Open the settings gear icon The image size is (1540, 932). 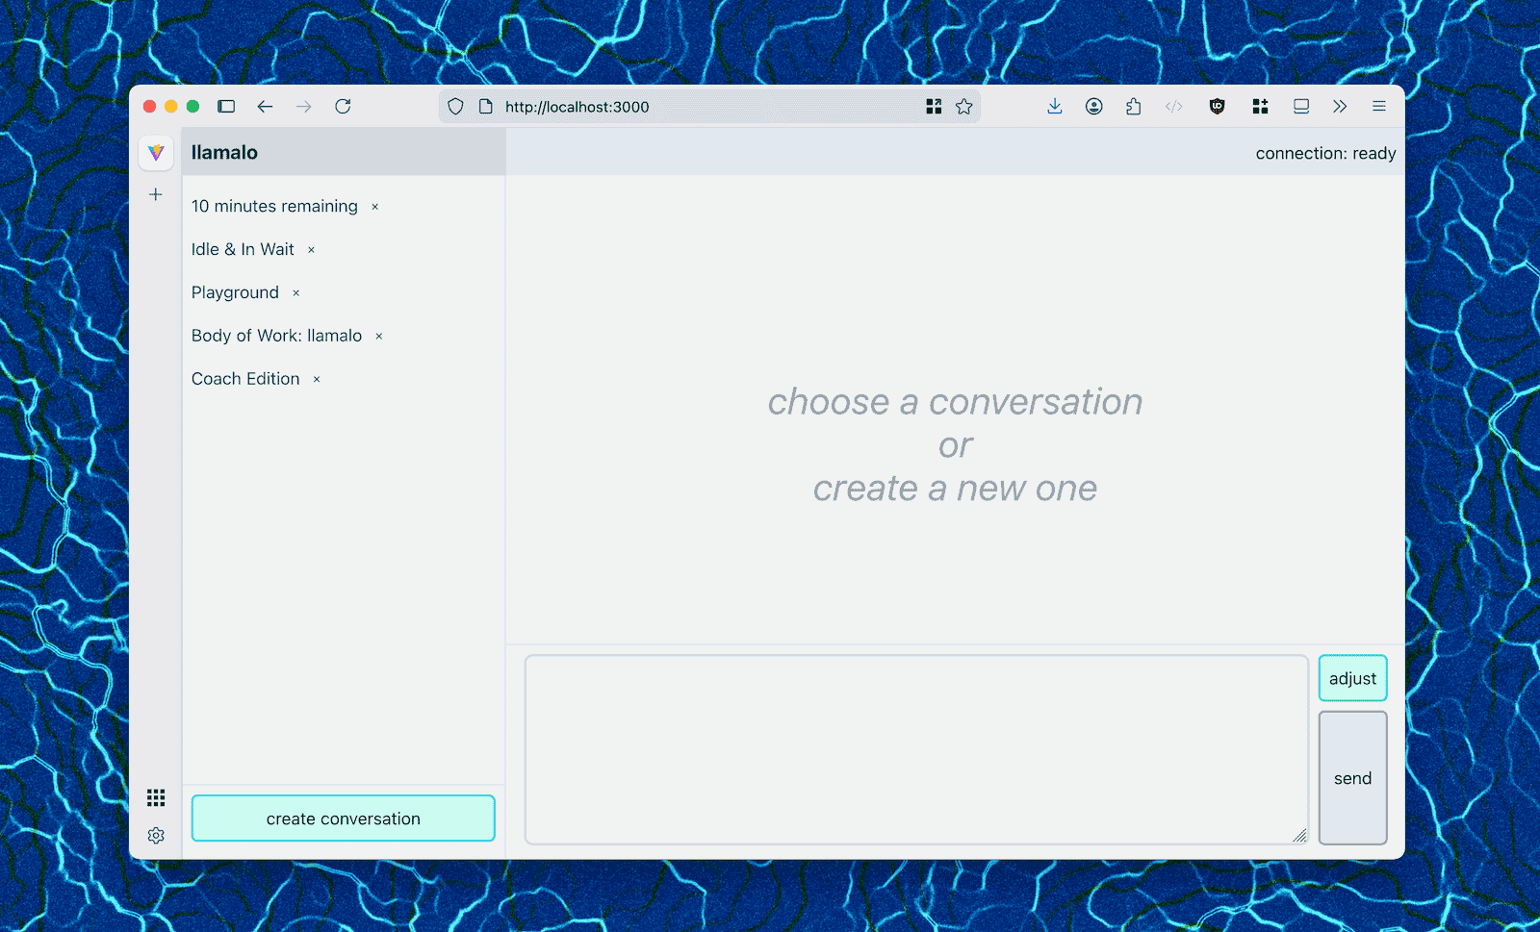156,835
